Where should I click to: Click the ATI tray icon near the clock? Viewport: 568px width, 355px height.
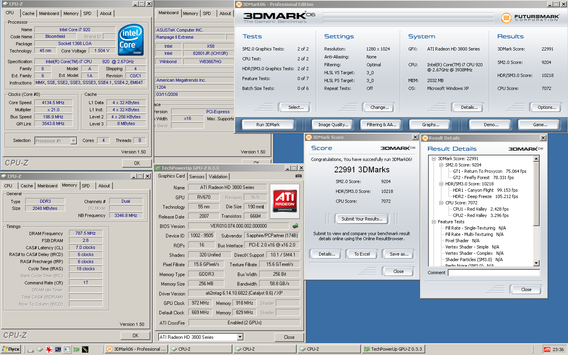tap(547, 349)
